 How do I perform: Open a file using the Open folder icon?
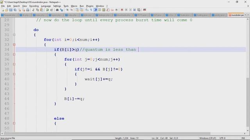click(7, 10)
